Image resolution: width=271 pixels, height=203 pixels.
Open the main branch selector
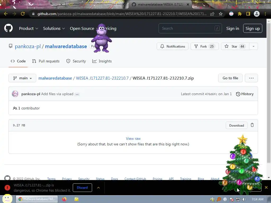coord(22,78)
